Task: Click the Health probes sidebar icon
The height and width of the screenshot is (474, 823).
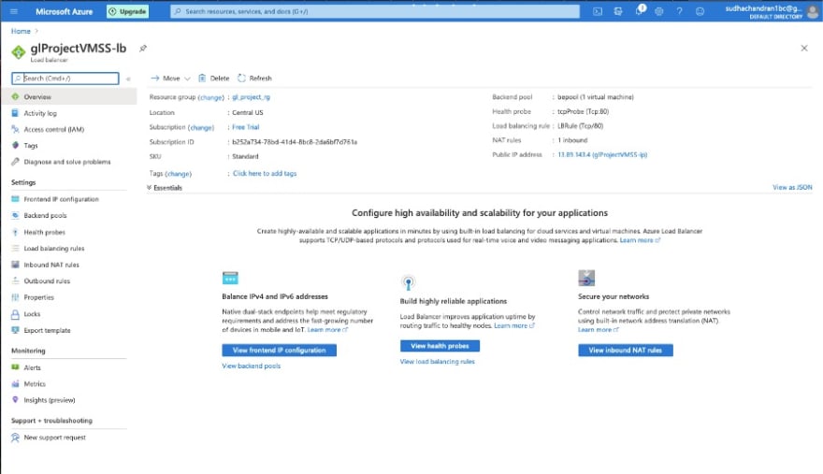Action: [x=15, y=232]
